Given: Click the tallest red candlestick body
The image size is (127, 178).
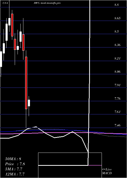Looking at the screenshot, I should tap(26, 83).
